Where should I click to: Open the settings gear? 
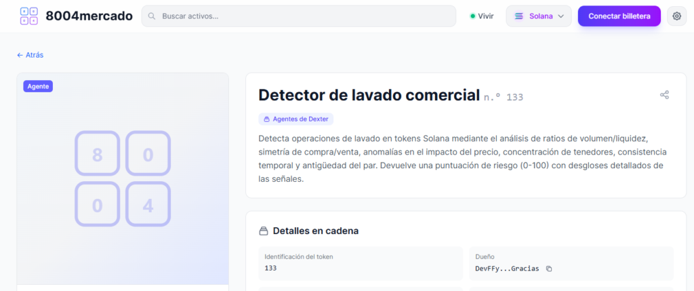[677, 16]
